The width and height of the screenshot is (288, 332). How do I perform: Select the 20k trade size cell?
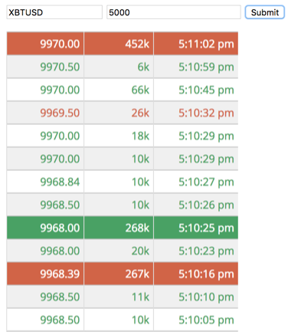tap(119, 251)
